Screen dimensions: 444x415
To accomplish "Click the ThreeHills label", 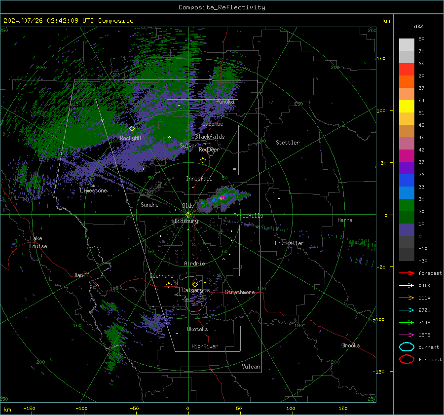I will [x=248, y=216].
